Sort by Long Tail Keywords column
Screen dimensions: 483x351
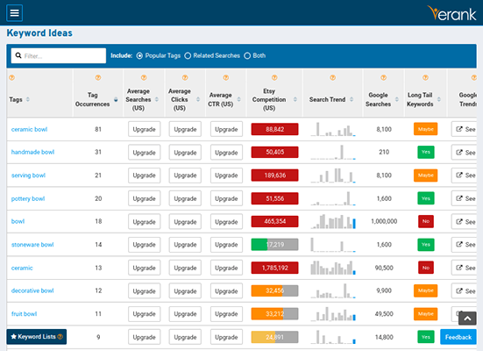tap(439, 99)
